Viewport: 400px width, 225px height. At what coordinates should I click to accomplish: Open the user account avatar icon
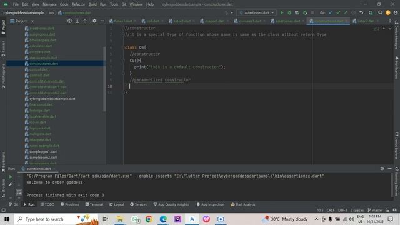(x=396, y=12)
